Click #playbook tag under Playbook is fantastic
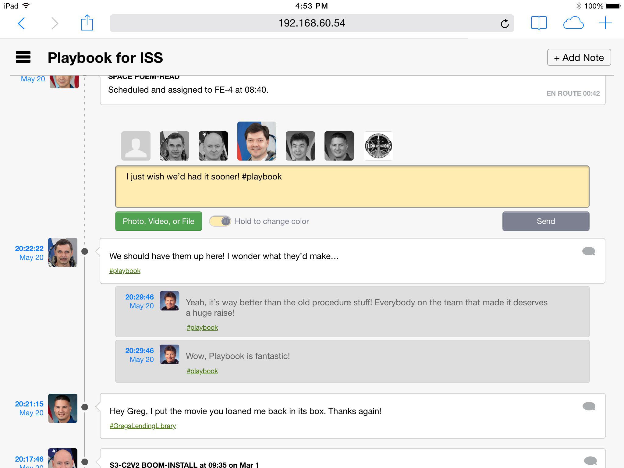Screen dimensions: 624x468 (x=202, y=371)
